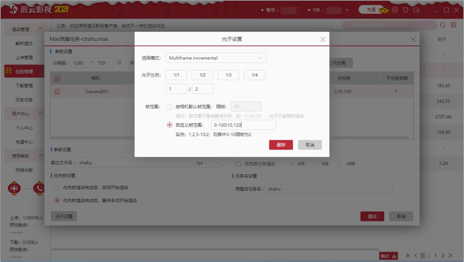Select 自定义帧范围 radio button

click(x=170, y=125)
